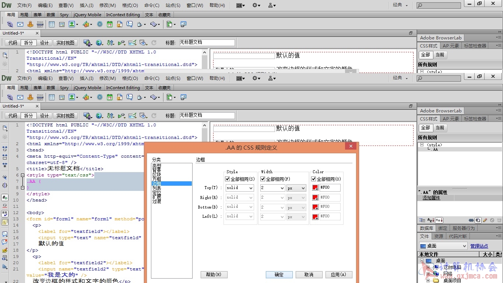Click 应用(A) in the CSS rule dialog

click(x=338, y=275)
